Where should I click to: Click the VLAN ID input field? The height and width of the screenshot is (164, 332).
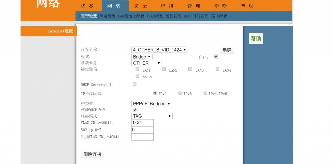click(x=142, y=123)
